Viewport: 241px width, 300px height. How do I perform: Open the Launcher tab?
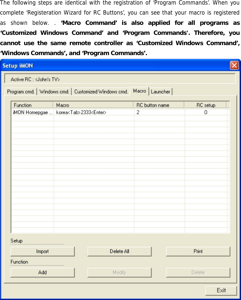pyautogui.click(x=160, y=92)
